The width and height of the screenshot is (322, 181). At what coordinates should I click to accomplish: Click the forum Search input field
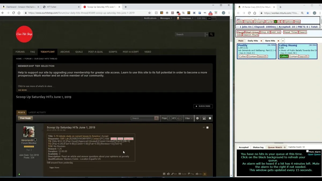[190, 34]
